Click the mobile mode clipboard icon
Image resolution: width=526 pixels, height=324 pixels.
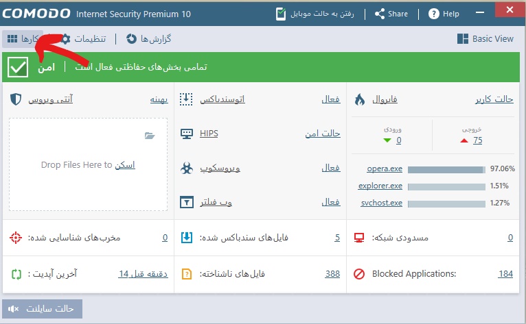(281, 14)
